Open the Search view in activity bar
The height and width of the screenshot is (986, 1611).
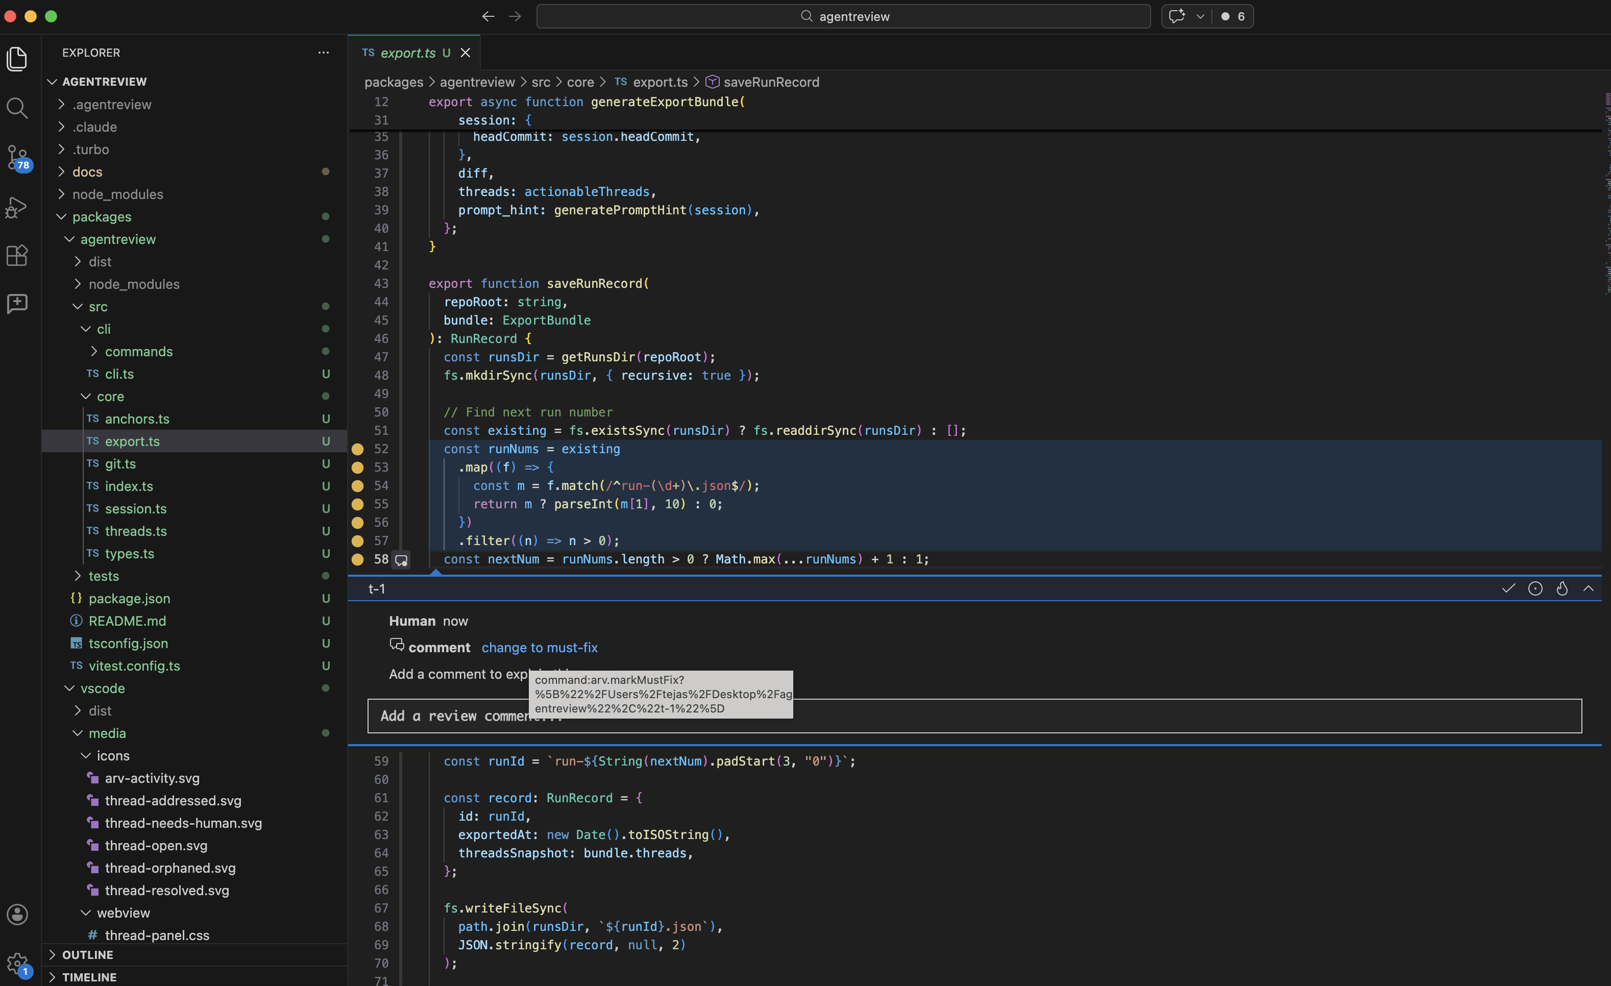pyautogui.click(x=17, y=108)
